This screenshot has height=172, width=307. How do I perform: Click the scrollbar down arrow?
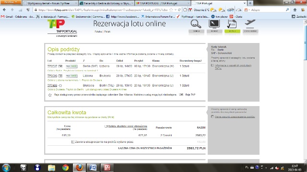point(305,161)
